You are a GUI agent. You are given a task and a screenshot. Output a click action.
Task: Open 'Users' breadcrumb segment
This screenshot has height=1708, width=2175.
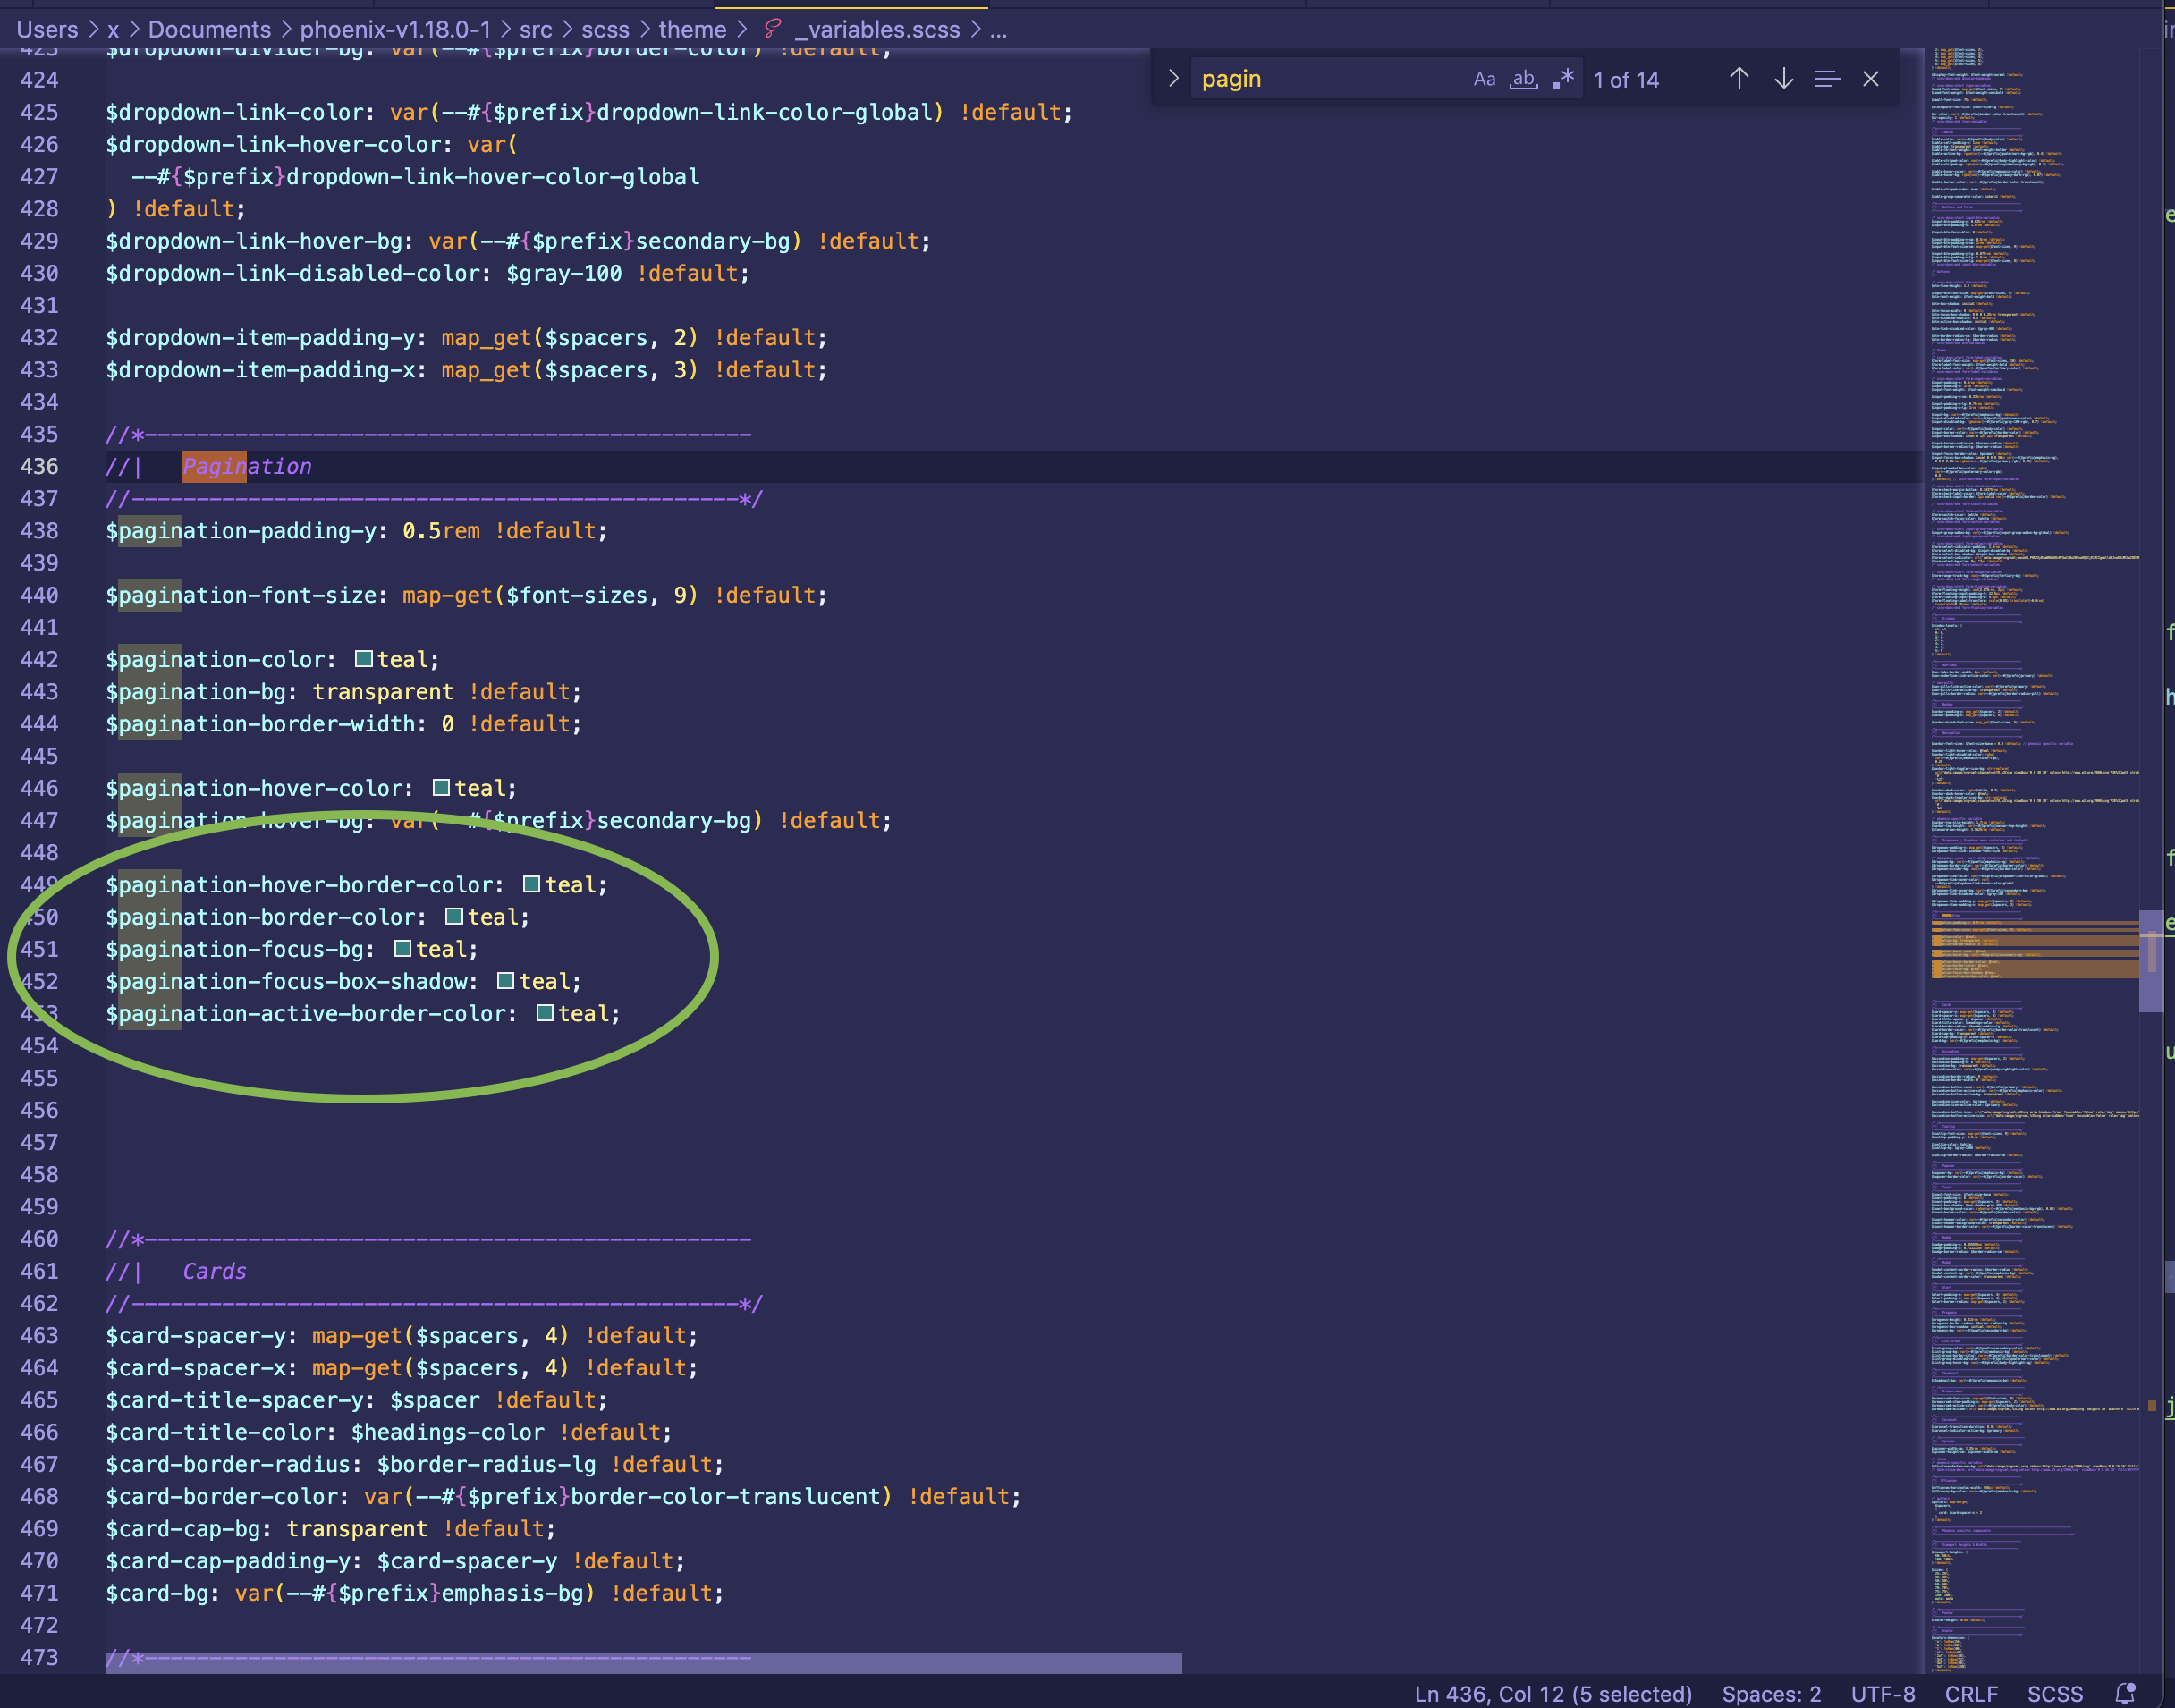click(47, 30)
